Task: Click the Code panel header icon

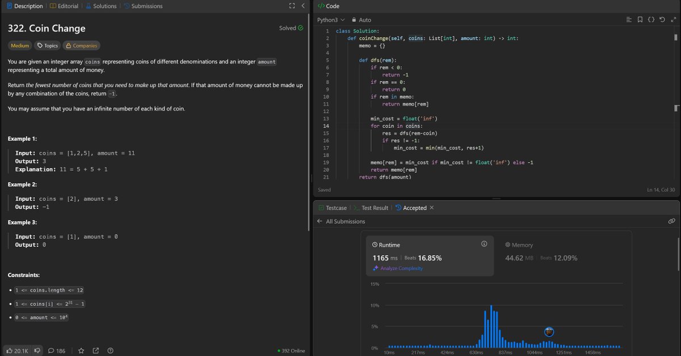Action: click(321, 6)
